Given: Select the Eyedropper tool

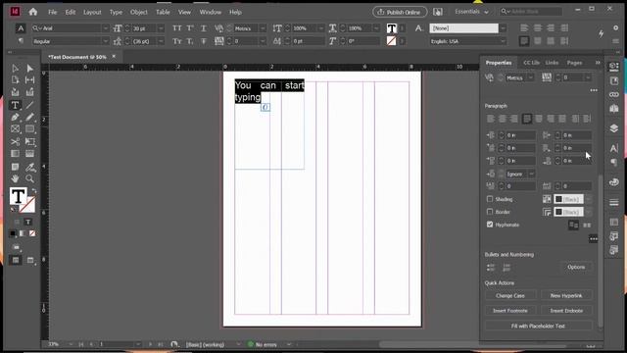Looking at the screenshot, I should click(x=29, y=167).
